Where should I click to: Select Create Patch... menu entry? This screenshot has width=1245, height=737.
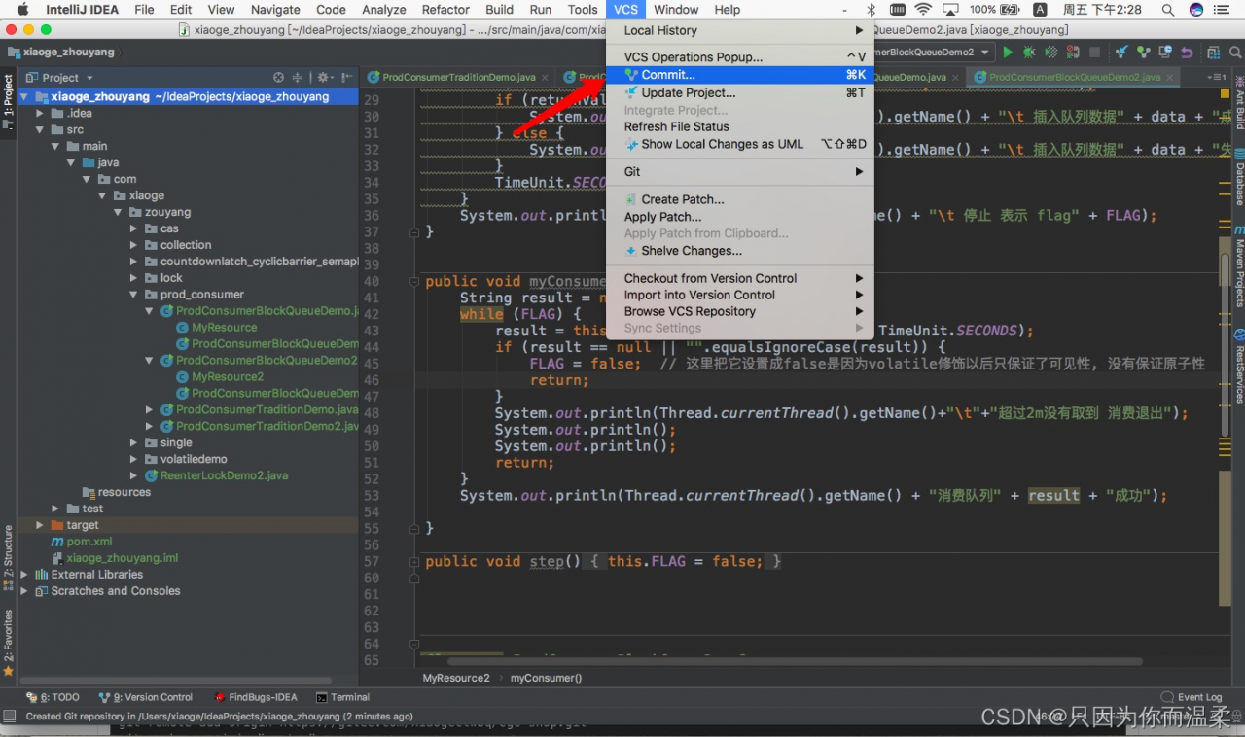coord(740,199)
